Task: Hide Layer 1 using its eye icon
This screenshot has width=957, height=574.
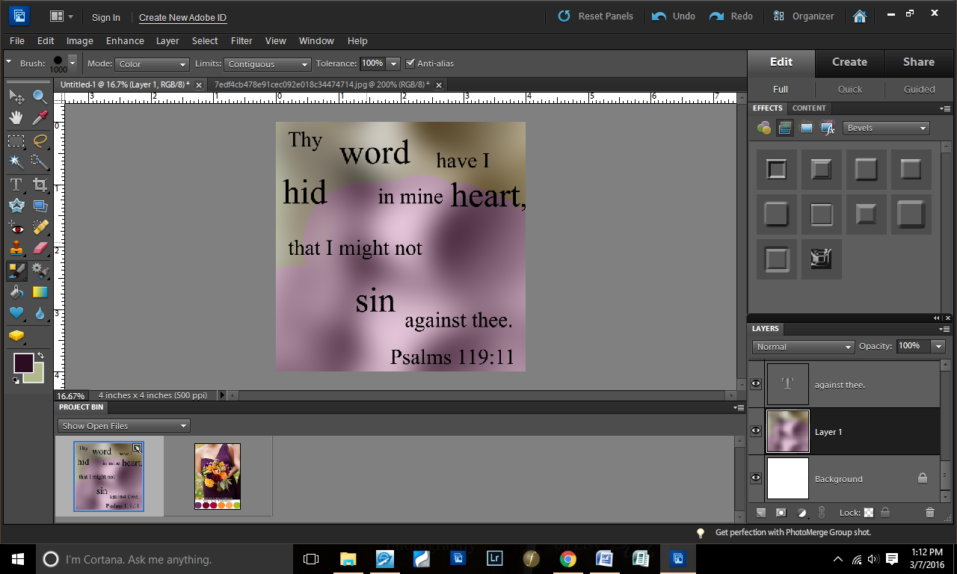Action: [756, 431]
